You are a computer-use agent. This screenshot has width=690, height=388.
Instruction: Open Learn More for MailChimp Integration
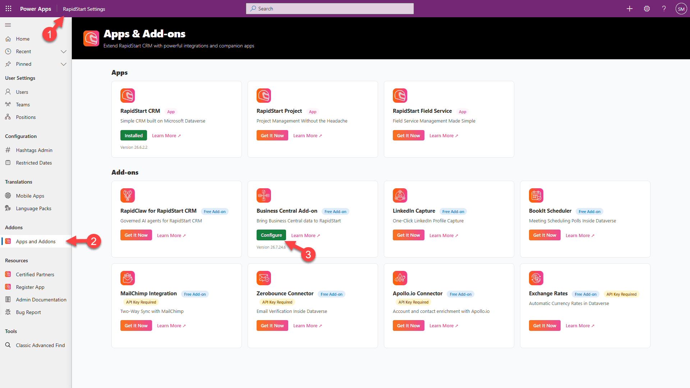click(171, 326)
